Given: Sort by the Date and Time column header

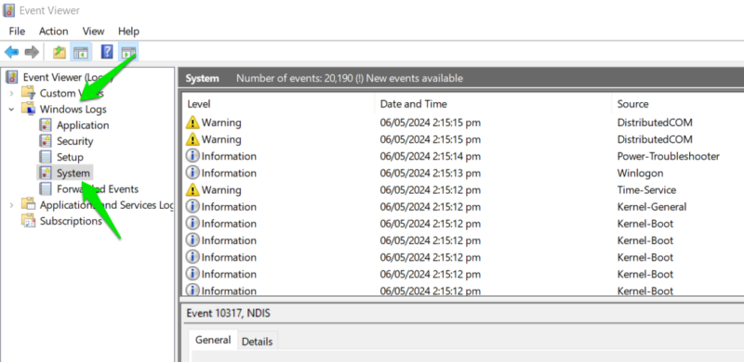Looking at the screenshot, I should 413,104.
